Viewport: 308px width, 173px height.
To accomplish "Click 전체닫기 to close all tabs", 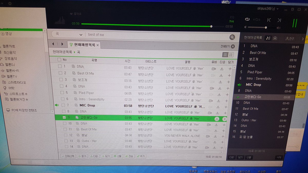I will 227,46.
